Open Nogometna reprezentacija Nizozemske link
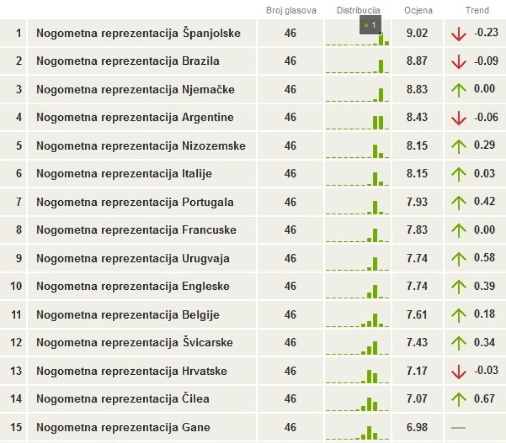Viewport: 506px width, 443px height. (x=141, y=146)
